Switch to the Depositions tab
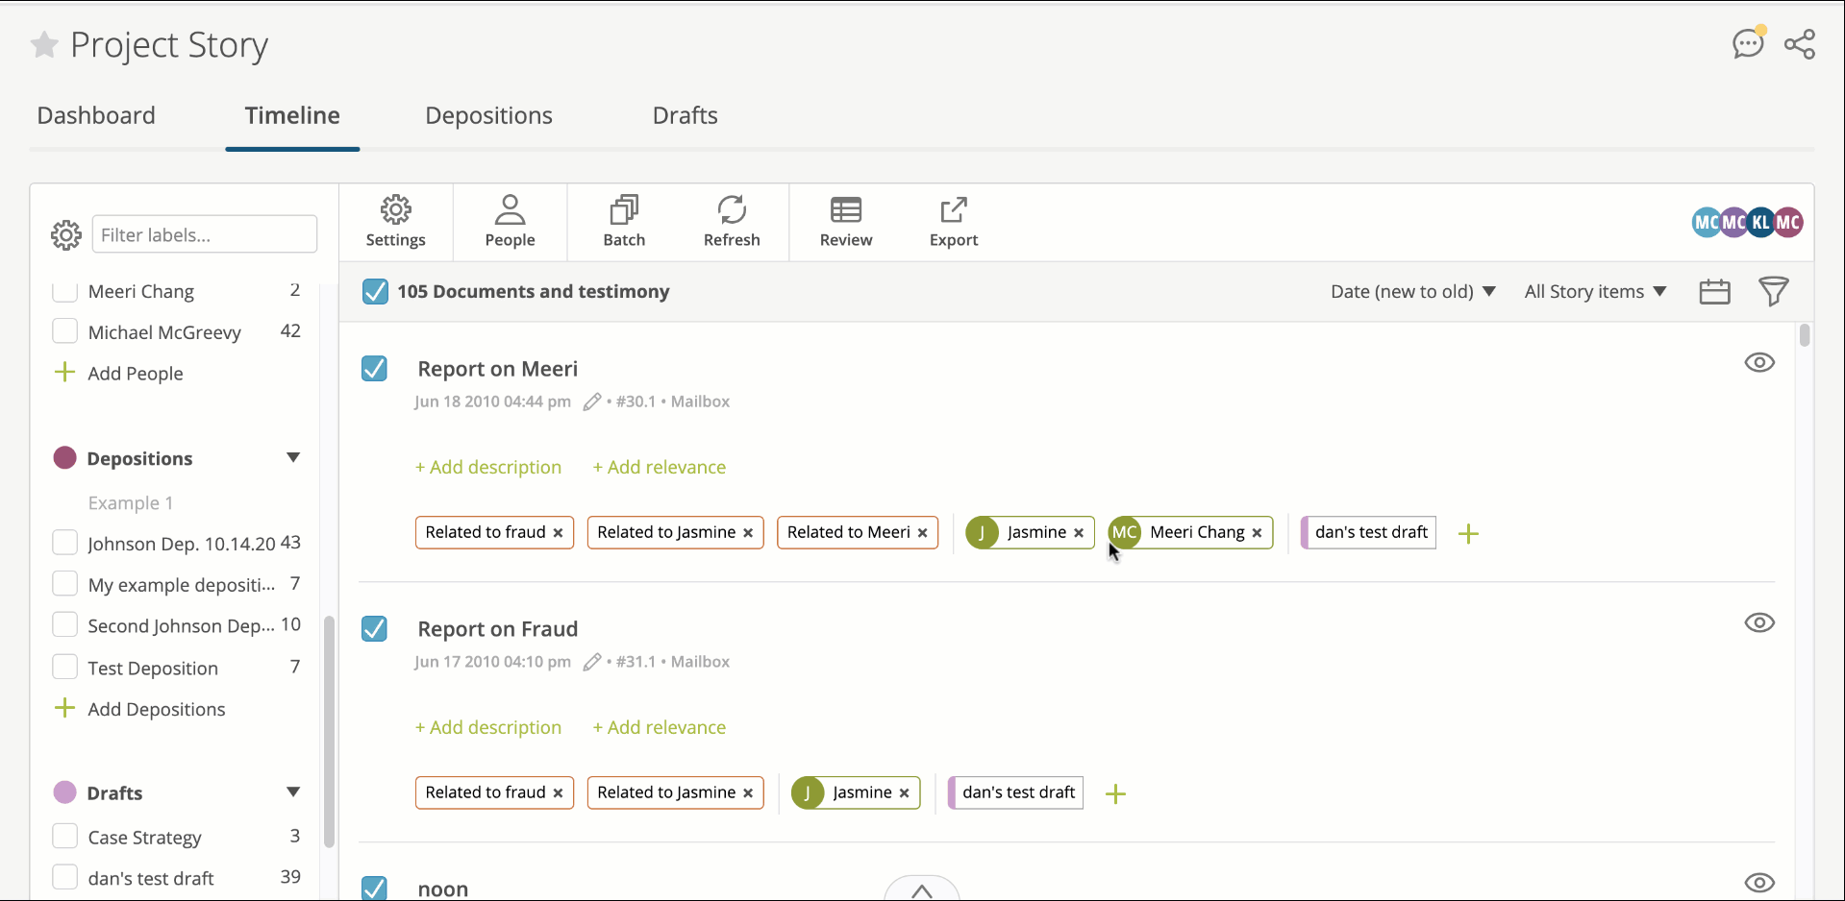 point(488,115)
